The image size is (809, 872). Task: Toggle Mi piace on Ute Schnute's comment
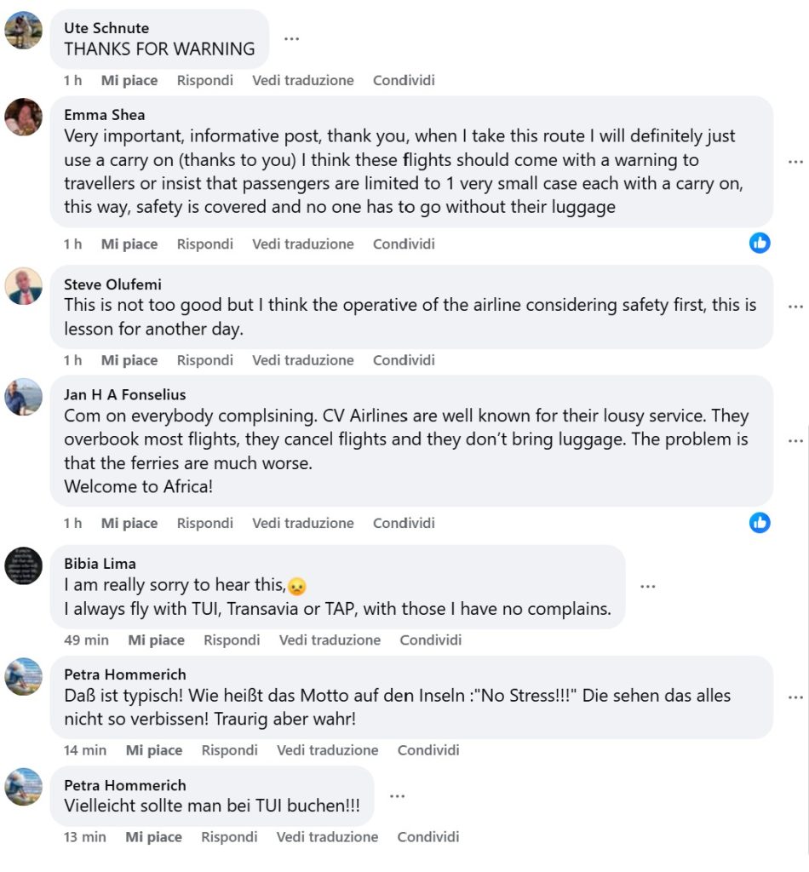(129, 80)
